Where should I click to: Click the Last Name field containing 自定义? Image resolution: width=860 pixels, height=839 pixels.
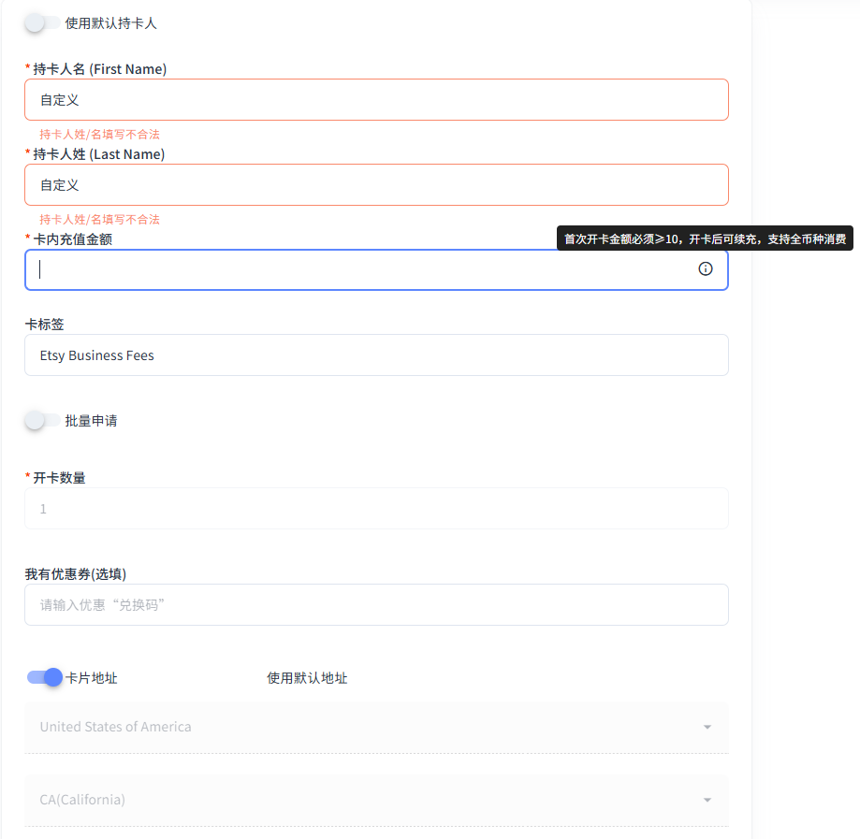point(374,184)
